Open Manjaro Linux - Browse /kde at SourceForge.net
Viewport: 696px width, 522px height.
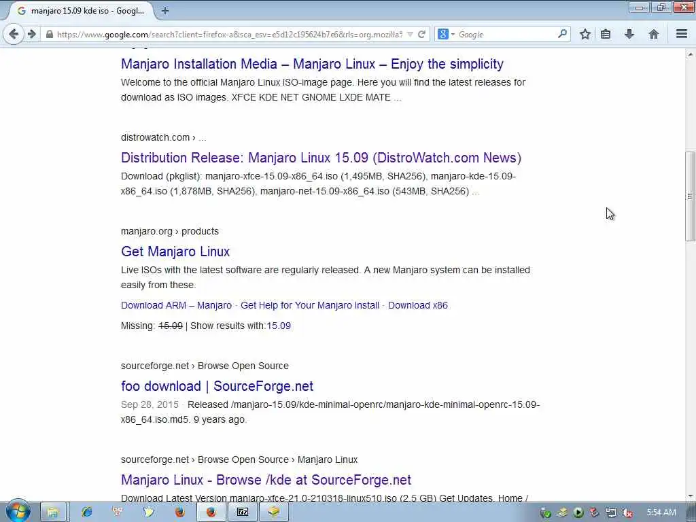tap(266, 480)
